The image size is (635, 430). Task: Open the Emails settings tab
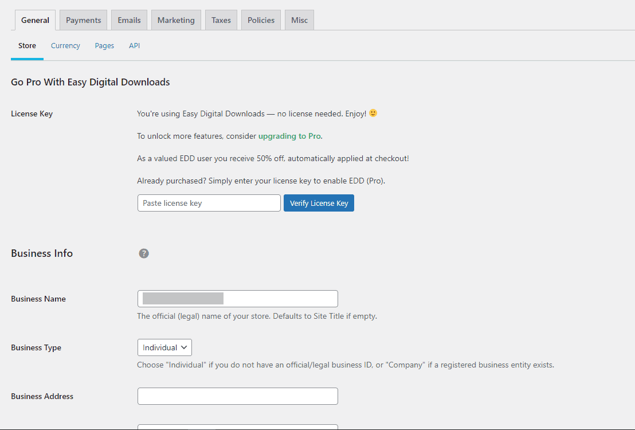pyautogui.click(x=129, y=20)
